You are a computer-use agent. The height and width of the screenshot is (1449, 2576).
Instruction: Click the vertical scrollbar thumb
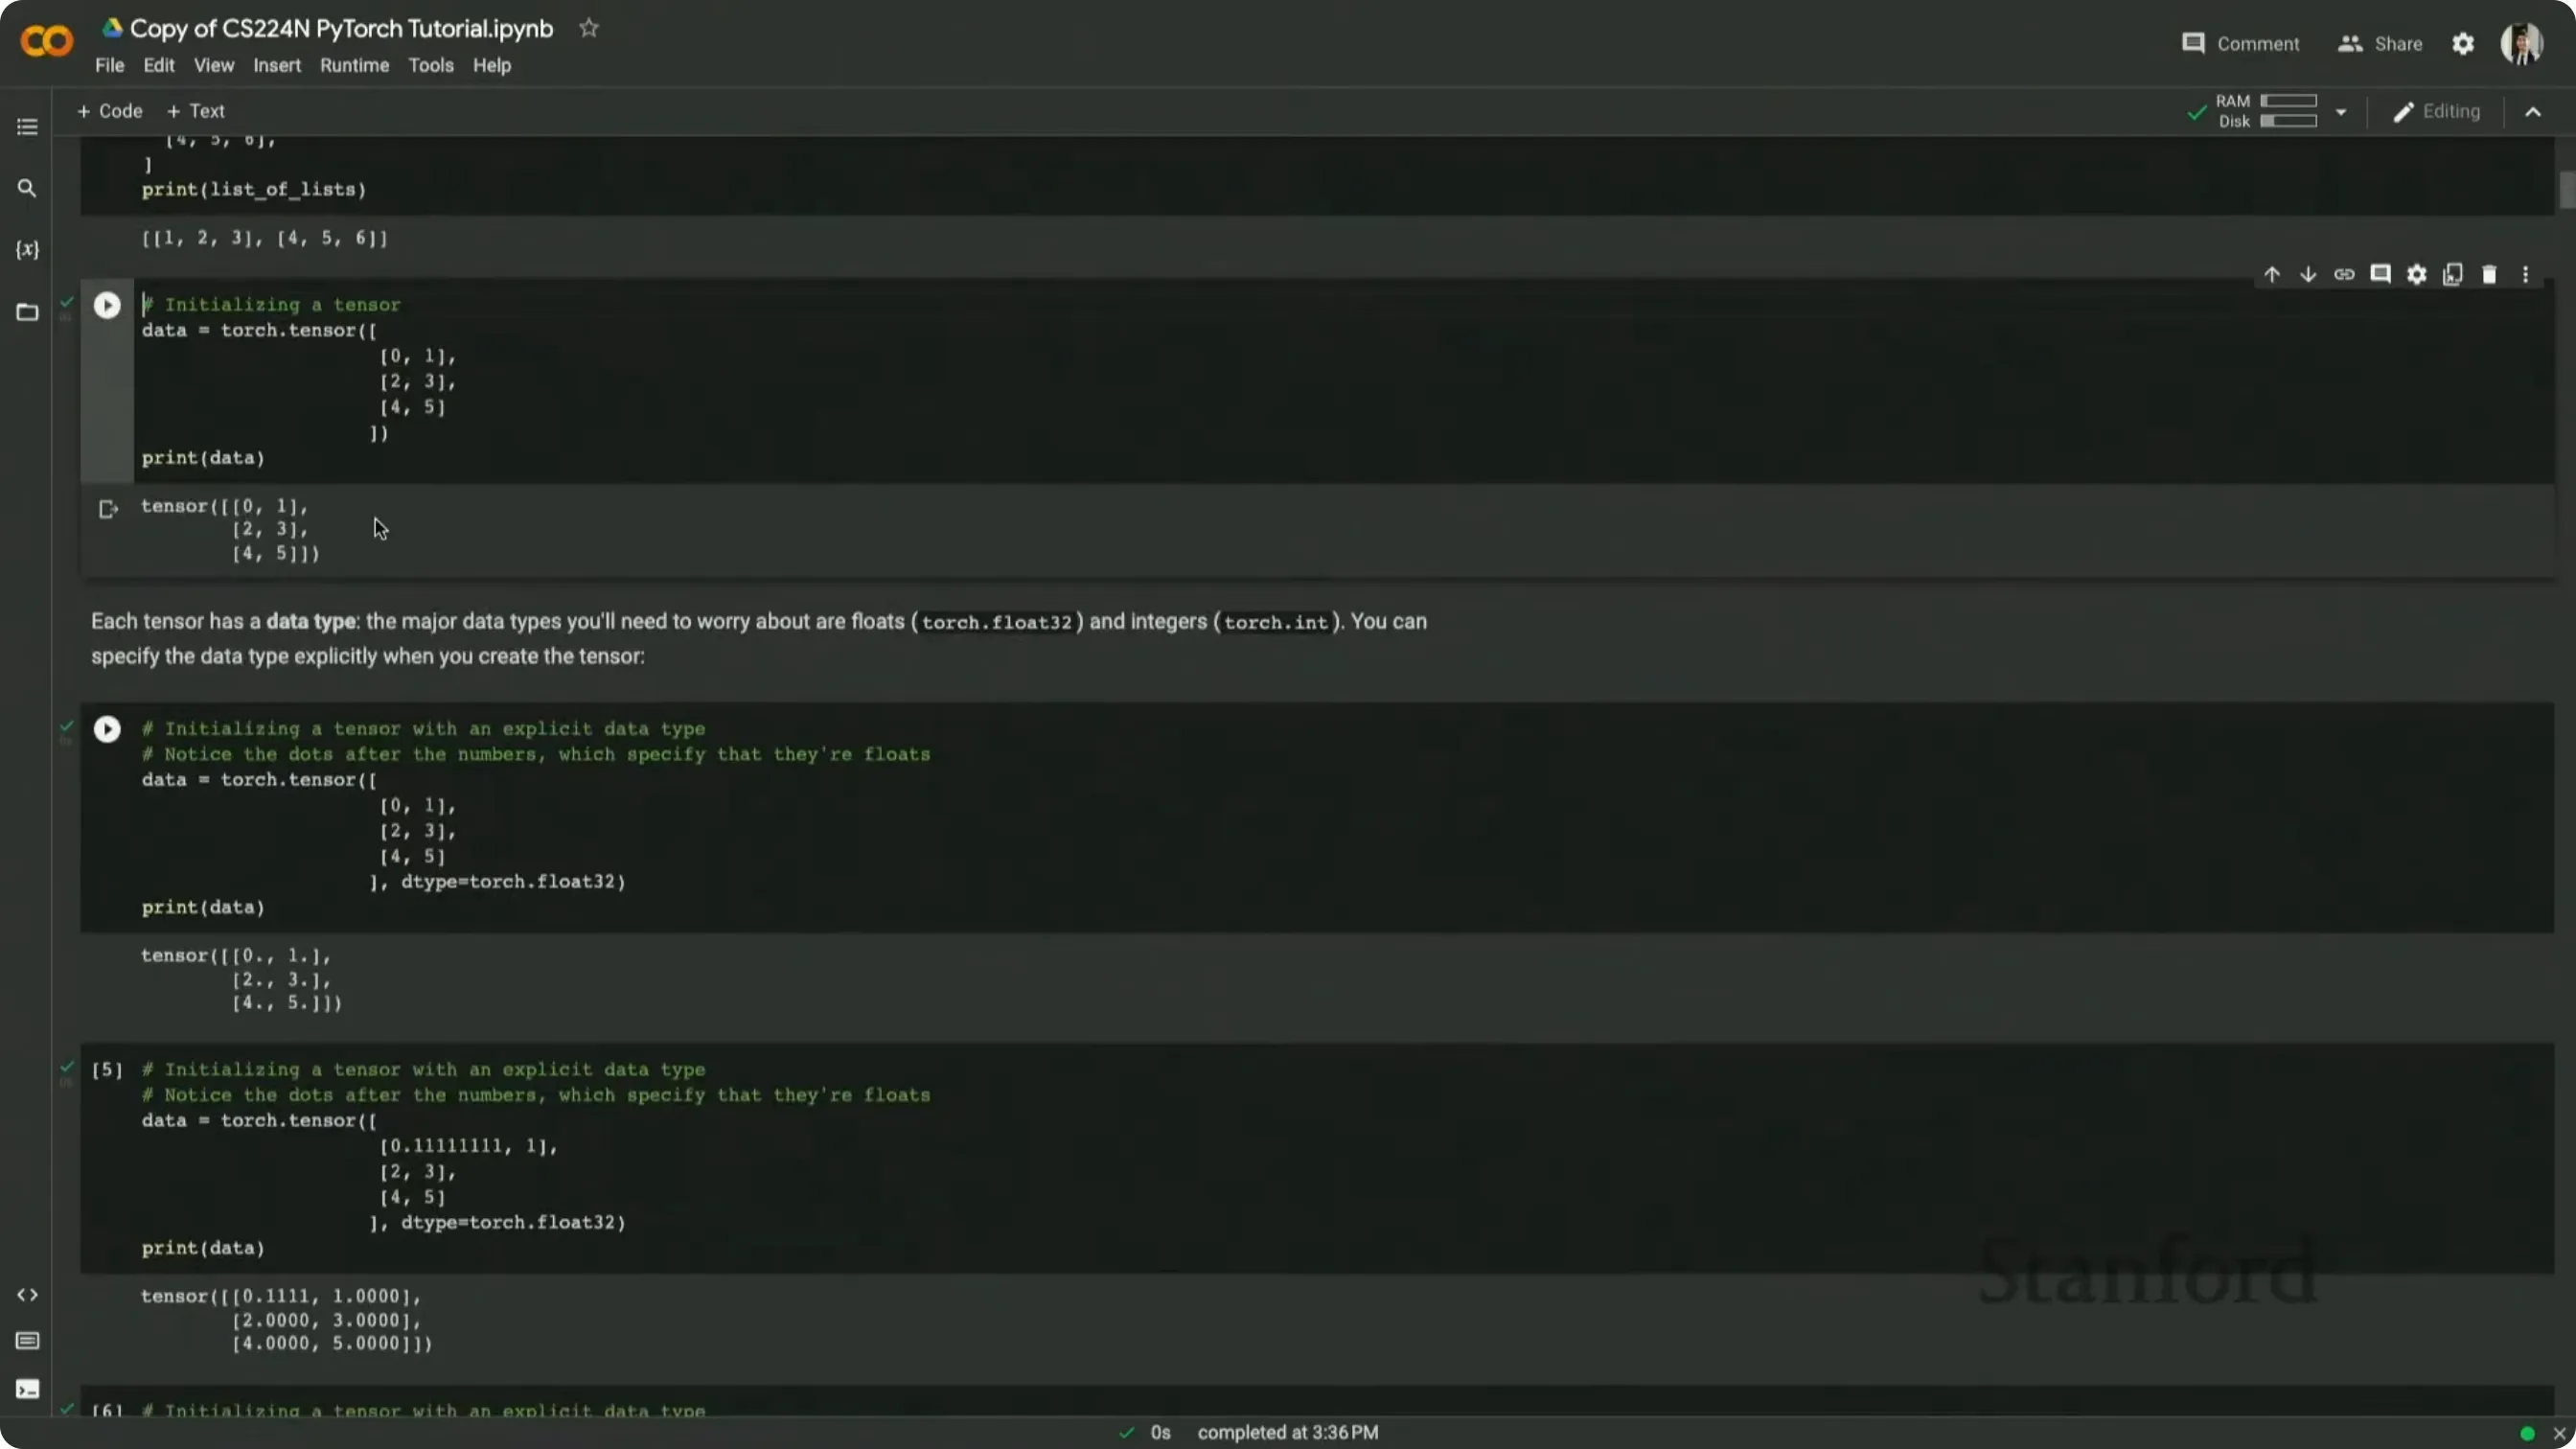point(2566,190)
